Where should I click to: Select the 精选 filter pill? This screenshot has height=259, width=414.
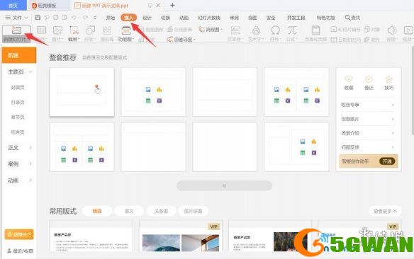click(97, 211)
